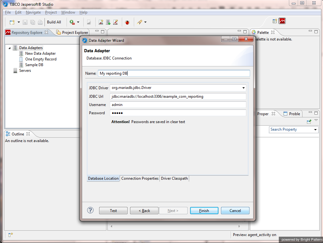Open the File menu

point(8,12)
